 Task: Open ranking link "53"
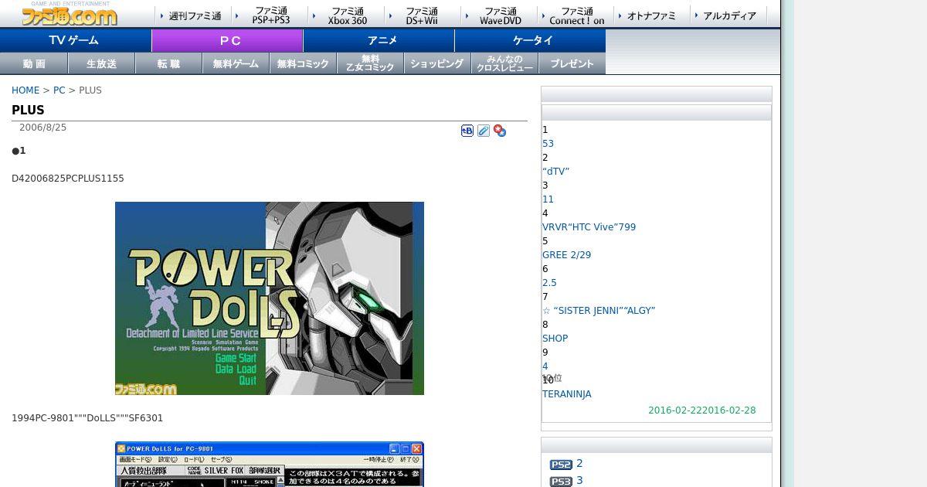(548, 144)
